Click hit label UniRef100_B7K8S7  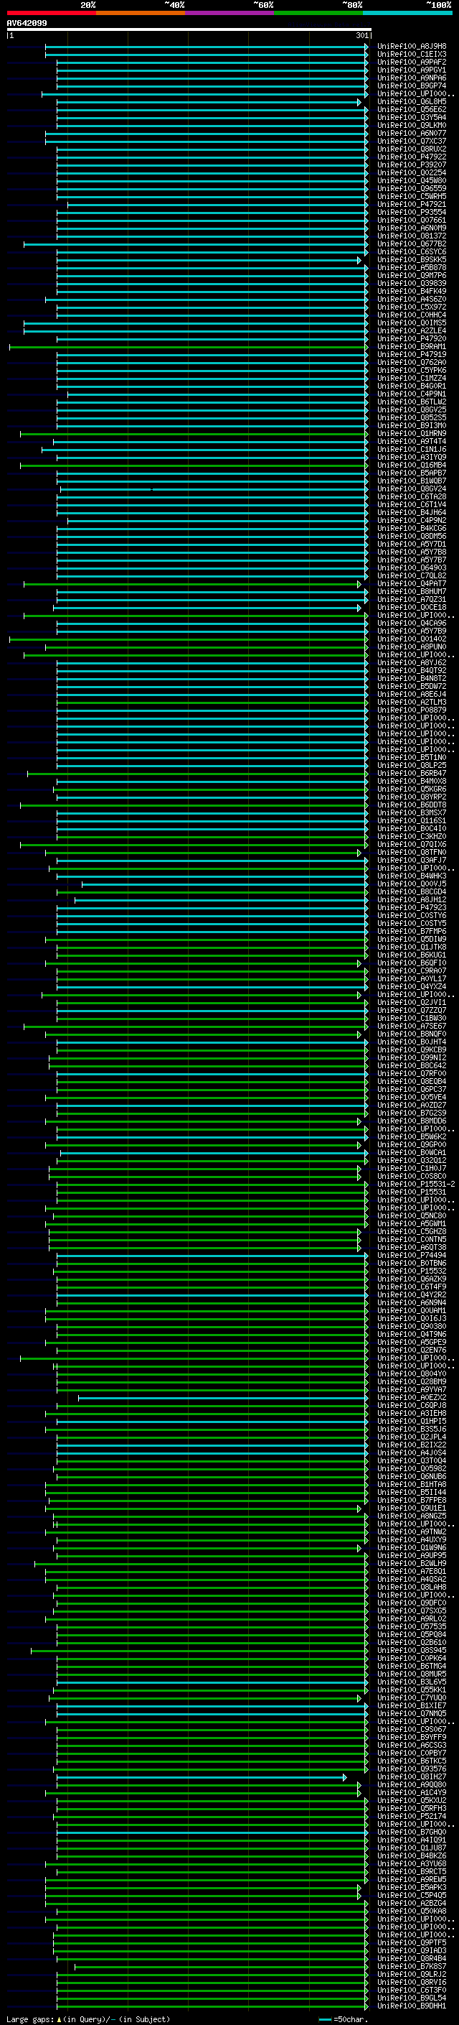(x=412, y=1966)
